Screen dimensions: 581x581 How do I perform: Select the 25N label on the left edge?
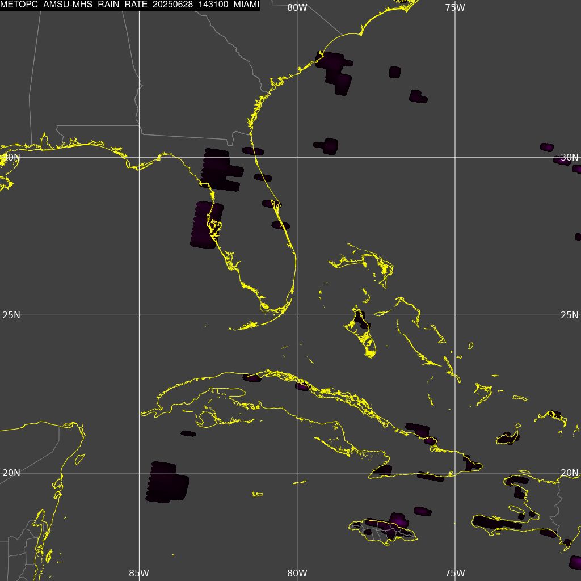pos(11,315)
